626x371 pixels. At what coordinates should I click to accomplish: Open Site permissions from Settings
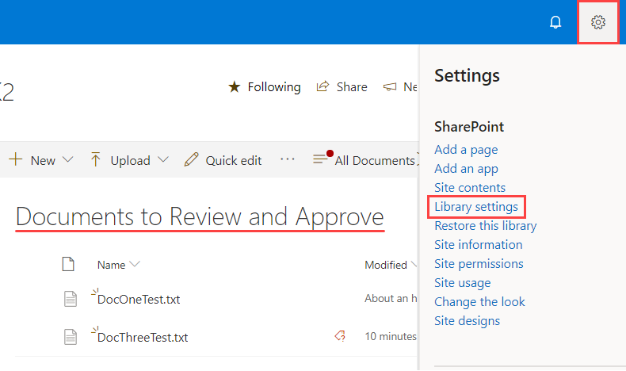(479, 264)
